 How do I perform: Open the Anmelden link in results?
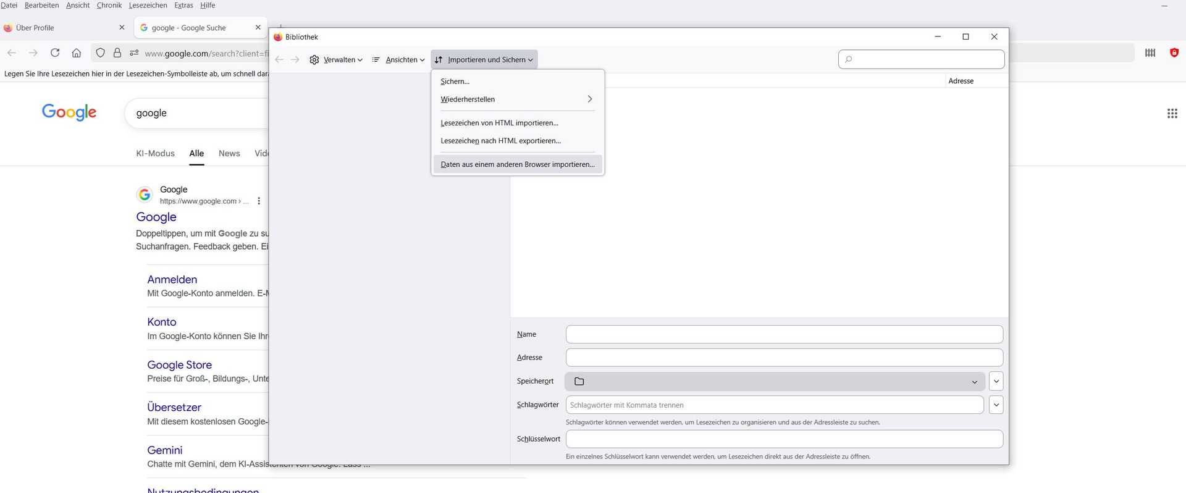(172, 280)
